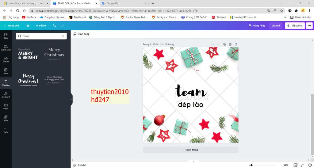The height and width of the screenshot is (168, 314).
Task: Open the browser extensions puzzle icon
Action: pyautogui.click(x=297, y=11)
